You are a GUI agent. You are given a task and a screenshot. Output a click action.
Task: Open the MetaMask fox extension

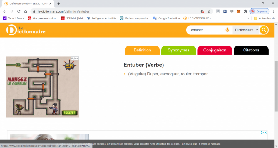coord(239,11)
